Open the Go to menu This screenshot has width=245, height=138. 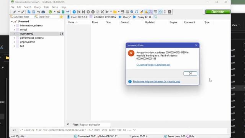[x=55, y=7]
